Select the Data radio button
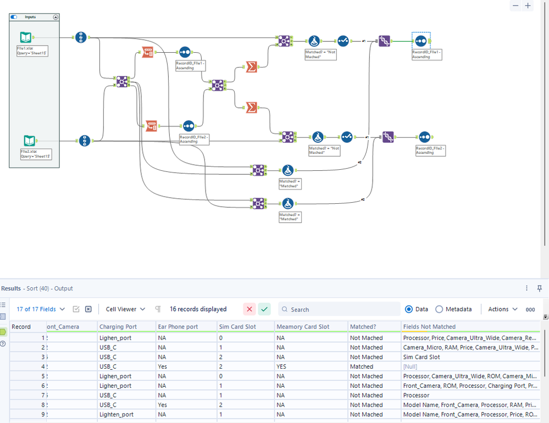 coord(409,309)
